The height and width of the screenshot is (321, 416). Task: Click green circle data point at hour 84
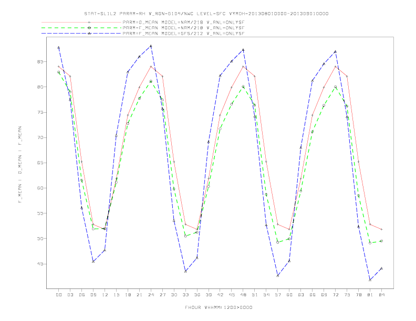pyautogui.click(x=381, y=241)
